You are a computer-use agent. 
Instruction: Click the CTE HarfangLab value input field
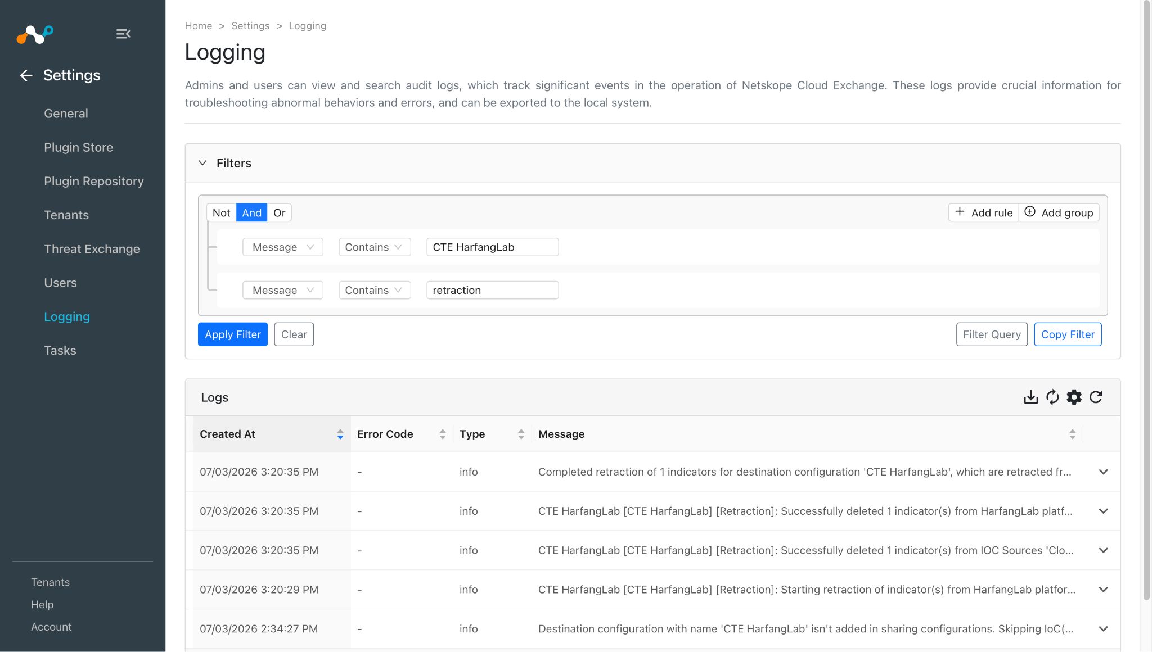492,247
